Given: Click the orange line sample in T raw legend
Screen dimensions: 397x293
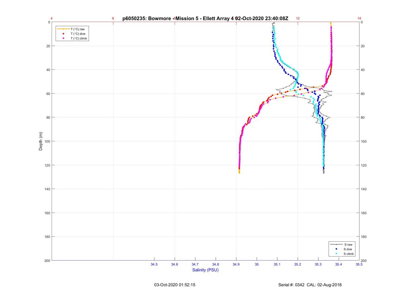Looking at the screenshot, I should pyautogui.click(x=63, y=29).
